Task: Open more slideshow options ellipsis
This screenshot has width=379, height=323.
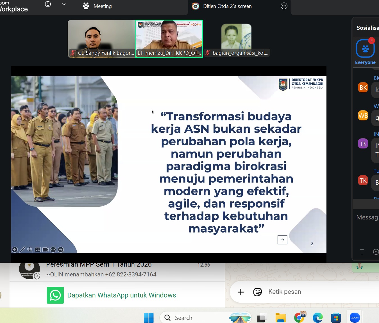Action: (53, 249)
